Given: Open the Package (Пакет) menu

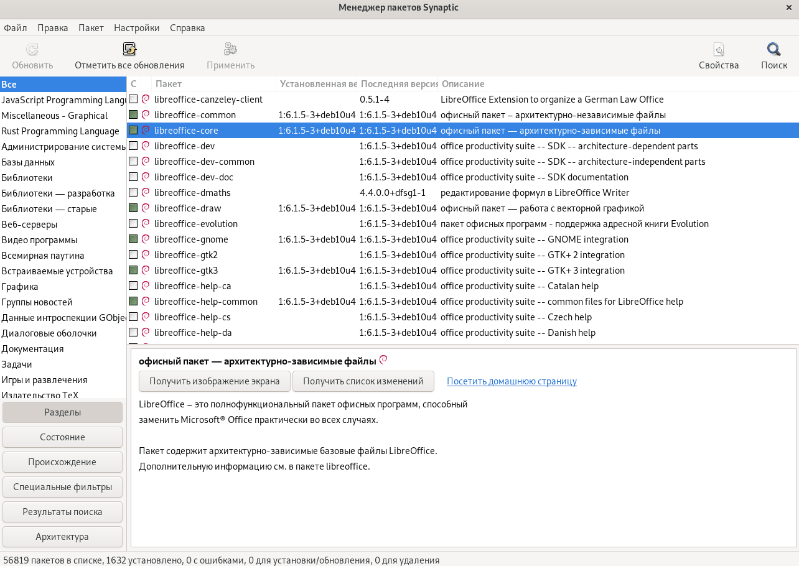Looking at the screenshot, I should tap(91, 28).
